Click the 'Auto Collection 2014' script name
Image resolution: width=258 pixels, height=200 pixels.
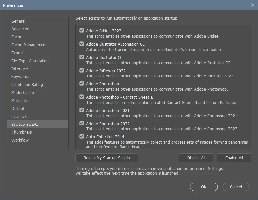(105, 137)
